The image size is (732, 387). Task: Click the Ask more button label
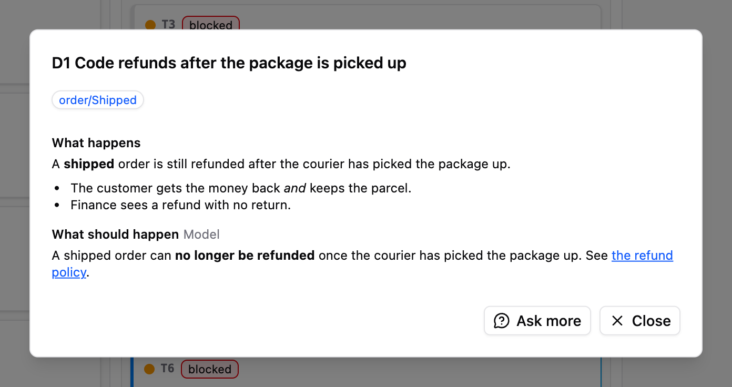[x=549, y=321]
